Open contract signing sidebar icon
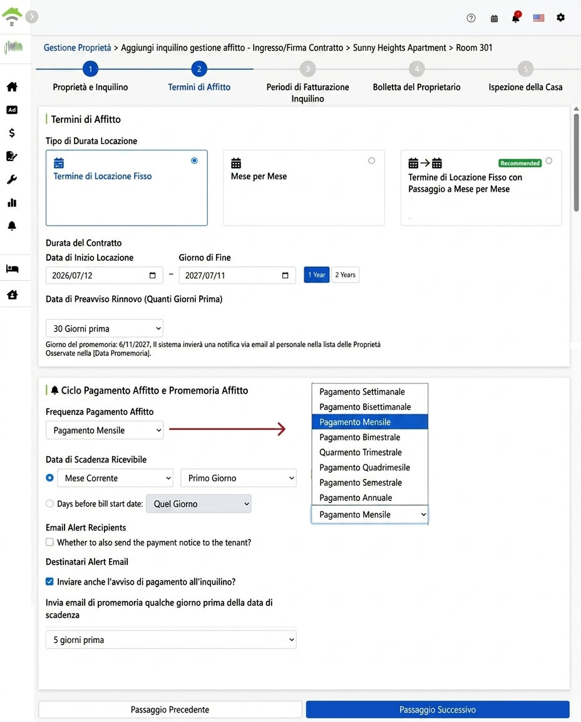This screenshot has height=722, width=581. click(12, 156)
